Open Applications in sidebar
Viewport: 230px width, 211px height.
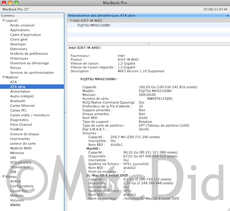[20, 30]
